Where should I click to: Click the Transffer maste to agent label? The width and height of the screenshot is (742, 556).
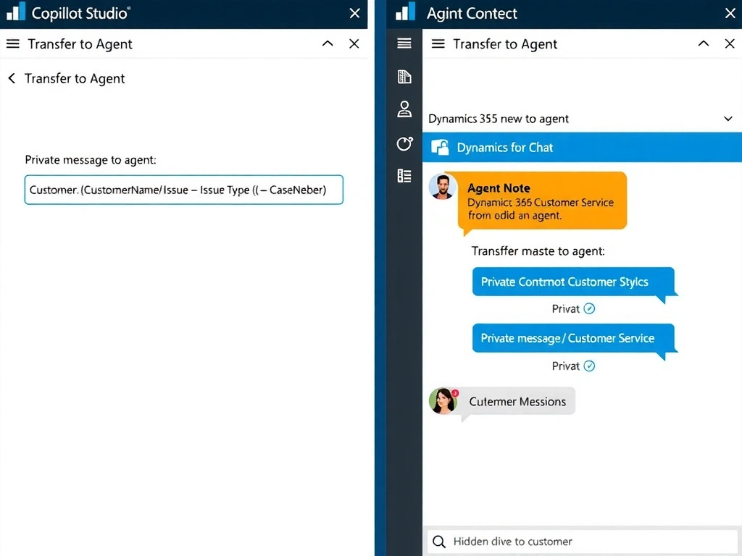pyautogui.click(x=538, y=251)
